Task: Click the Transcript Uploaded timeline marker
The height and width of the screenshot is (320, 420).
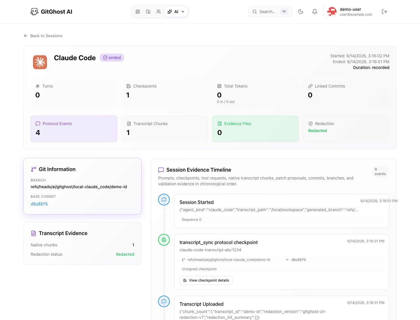Action: tap(164, 301)
